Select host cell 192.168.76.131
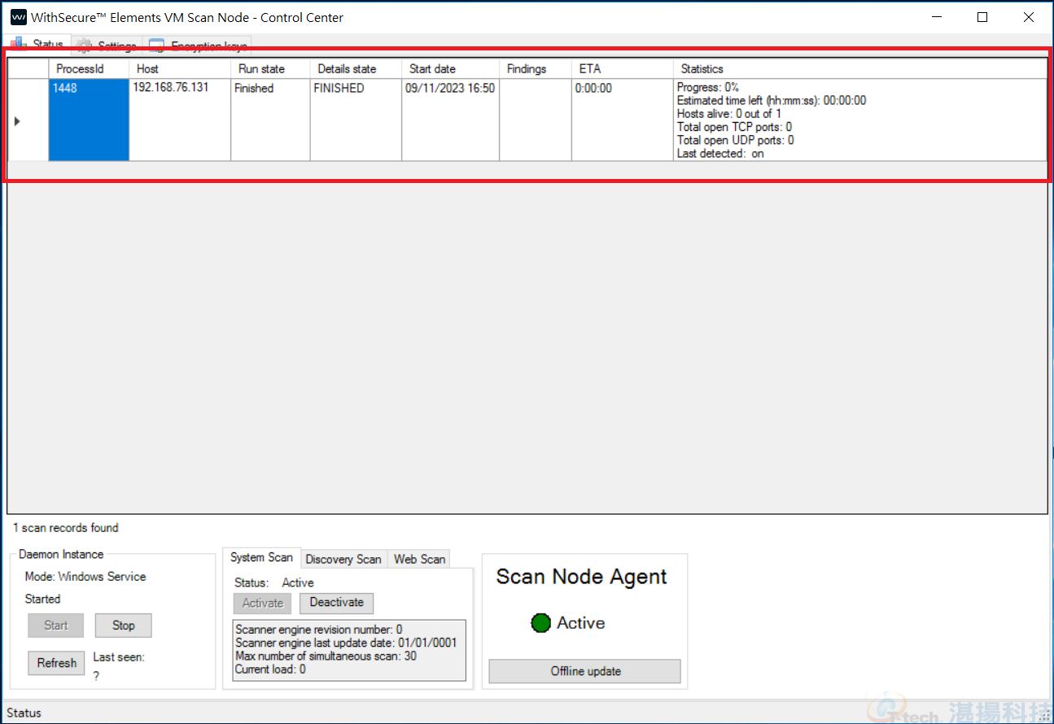This screenshot has height=724, width=1054. coord(180,120)
